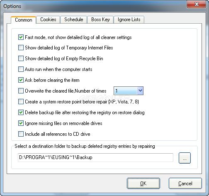
Task: Browse for backup folder with ellipsis button
Action: click(x=185, y=158)
